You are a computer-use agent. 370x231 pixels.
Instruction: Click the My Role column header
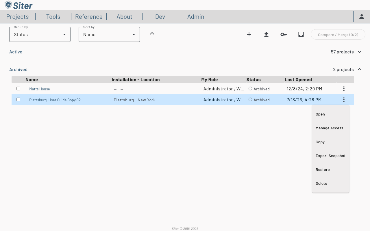point(223,79)
